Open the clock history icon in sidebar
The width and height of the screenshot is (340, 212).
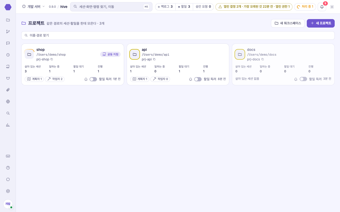click(8, 55)
